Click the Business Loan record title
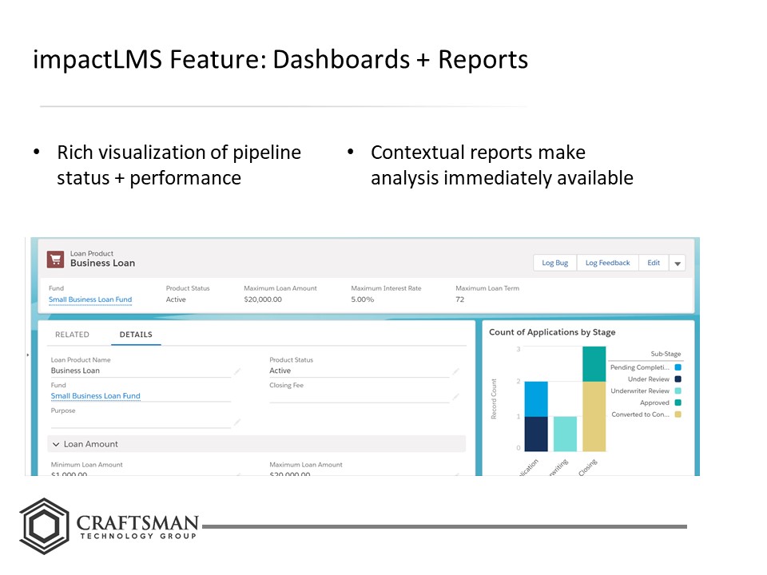 coord(102,263)
